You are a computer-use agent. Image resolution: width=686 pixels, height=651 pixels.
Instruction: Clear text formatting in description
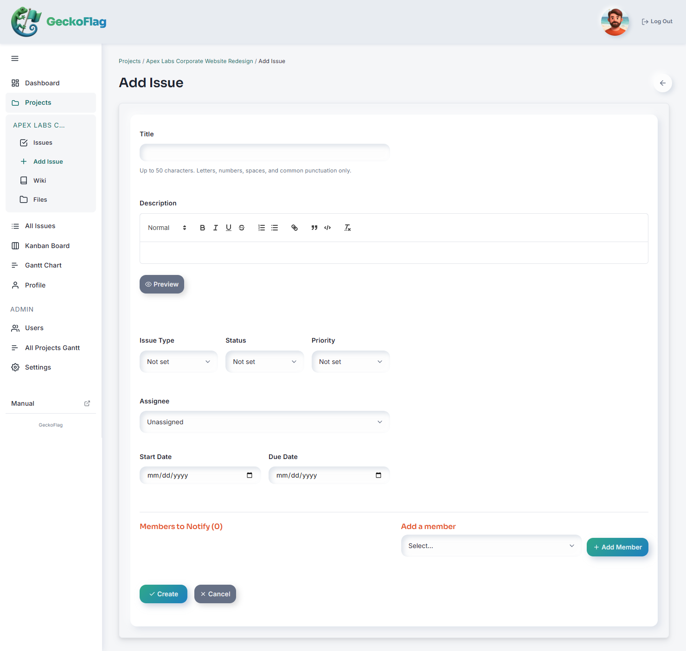[347, 228]
